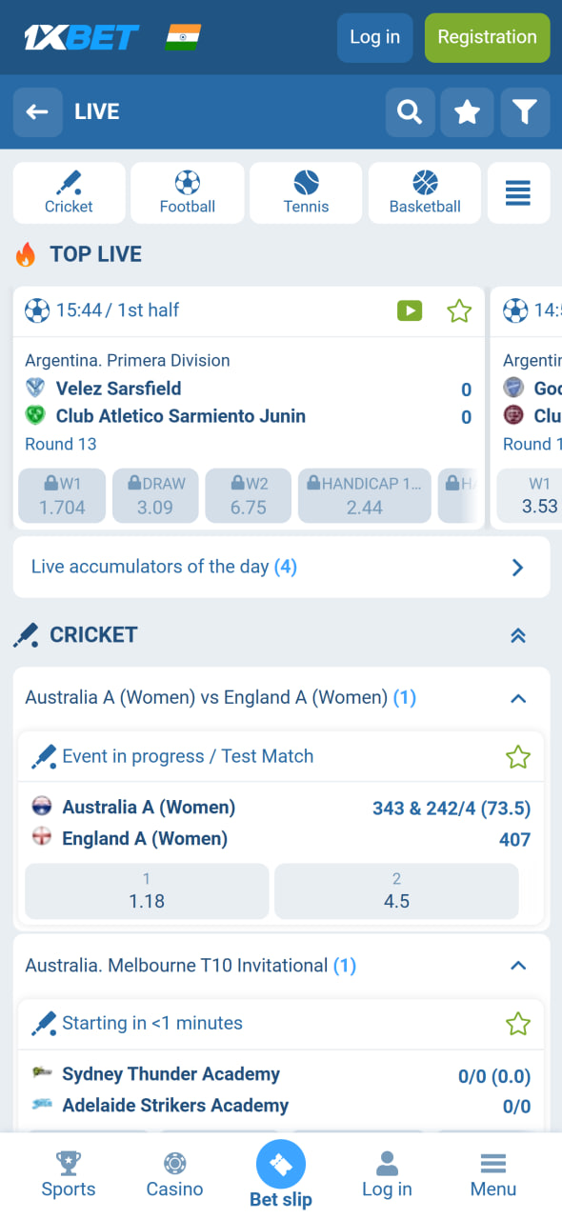Select the Tennis sport tab

coord(306,192)
